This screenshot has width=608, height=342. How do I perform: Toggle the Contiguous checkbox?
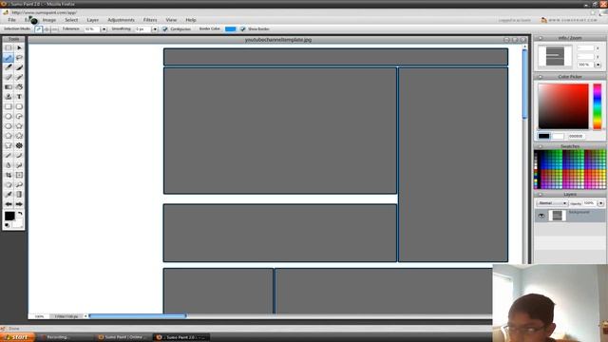click(165, 29)
